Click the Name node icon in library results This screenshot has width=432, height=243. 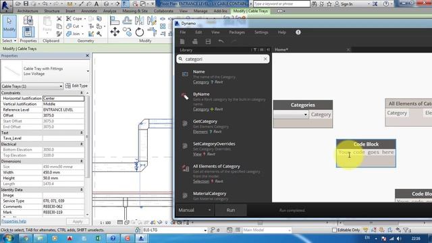pyautogui.click(x=185, y=74)
